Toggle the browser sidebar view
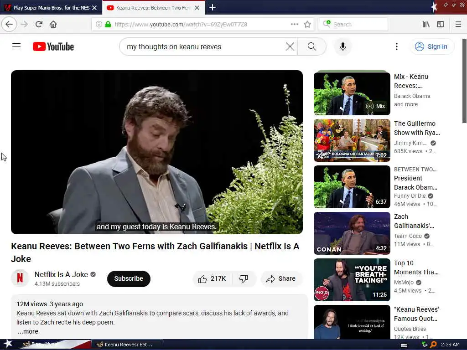The width and height of the screenshot is (467, 350). point(441,24)
